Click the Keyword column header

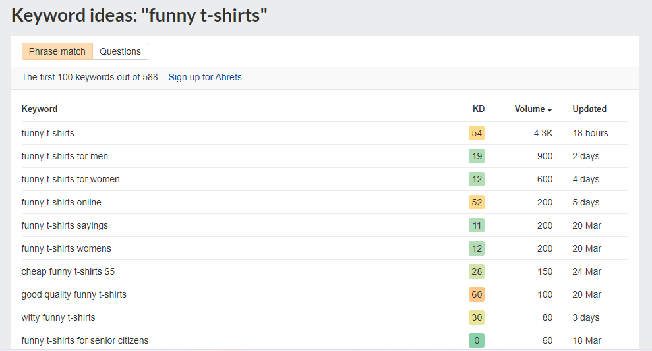point(40,109)
